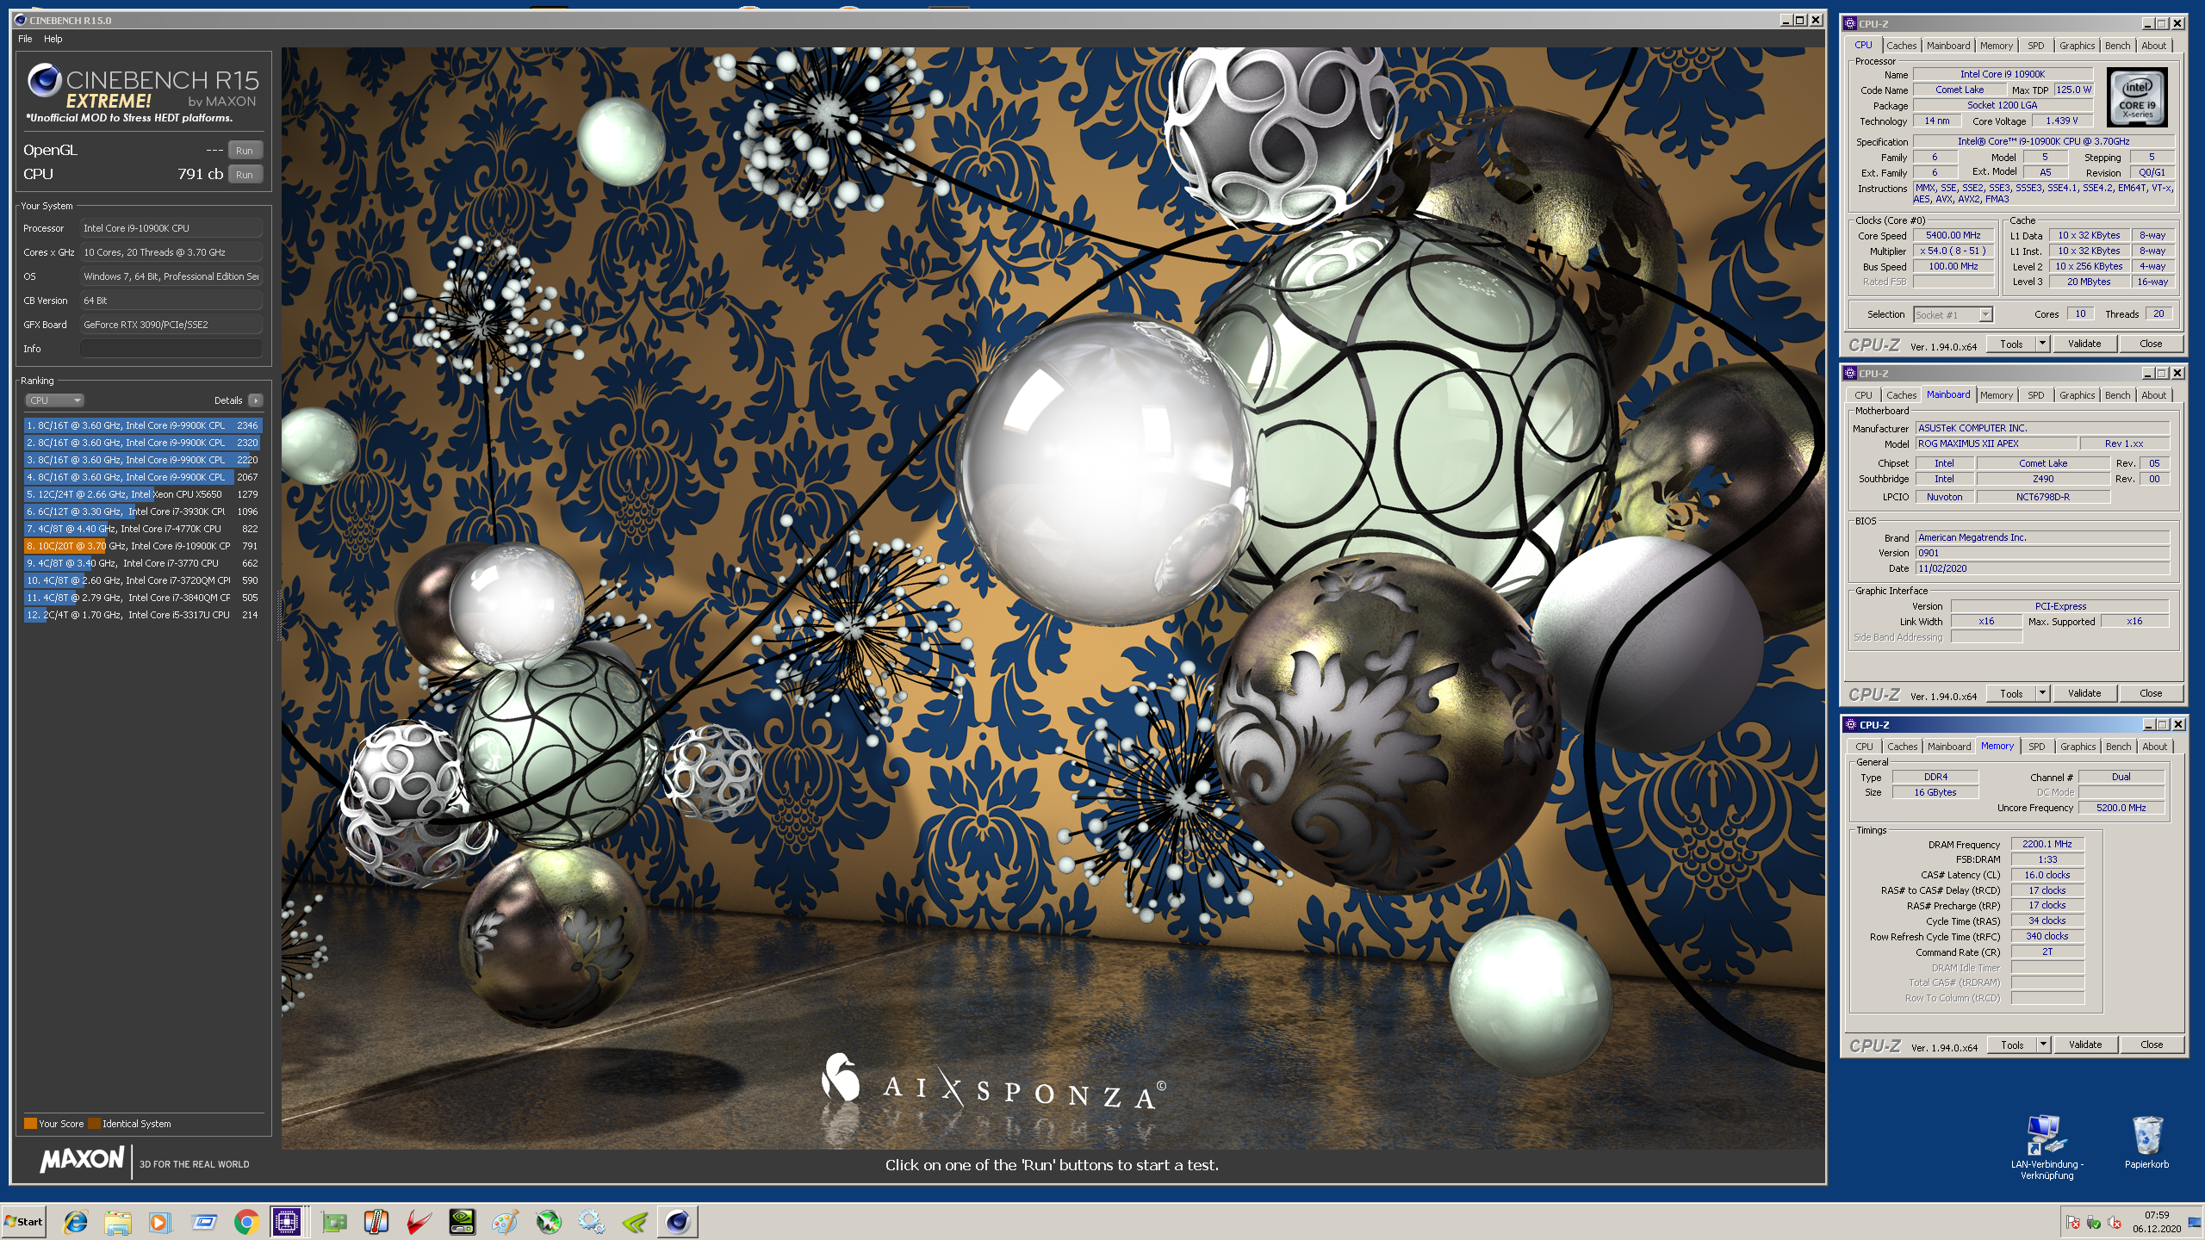2205x1240 pixels.
Task: Open Memory tab in the Mainboard CPU-Z window
Action: coord(1996,395)
